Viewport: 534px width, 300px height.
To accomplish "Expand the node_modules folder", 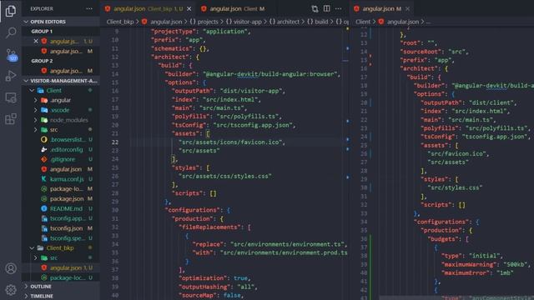I will click(x=35, y=120).
